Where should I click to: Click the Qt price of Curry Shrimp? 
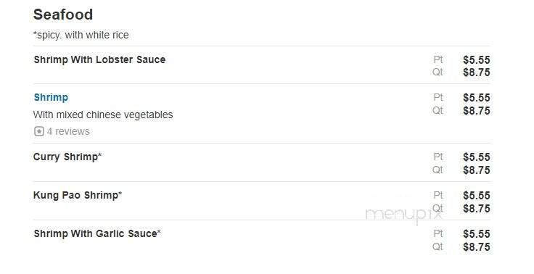click(476, 170)
